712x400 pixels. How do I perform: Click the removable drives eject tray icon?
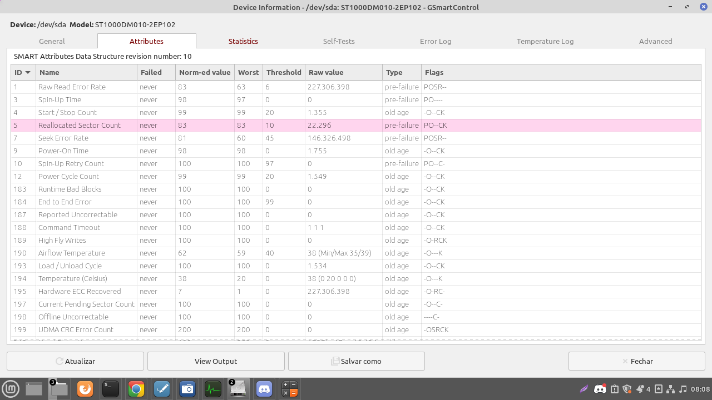659,389
